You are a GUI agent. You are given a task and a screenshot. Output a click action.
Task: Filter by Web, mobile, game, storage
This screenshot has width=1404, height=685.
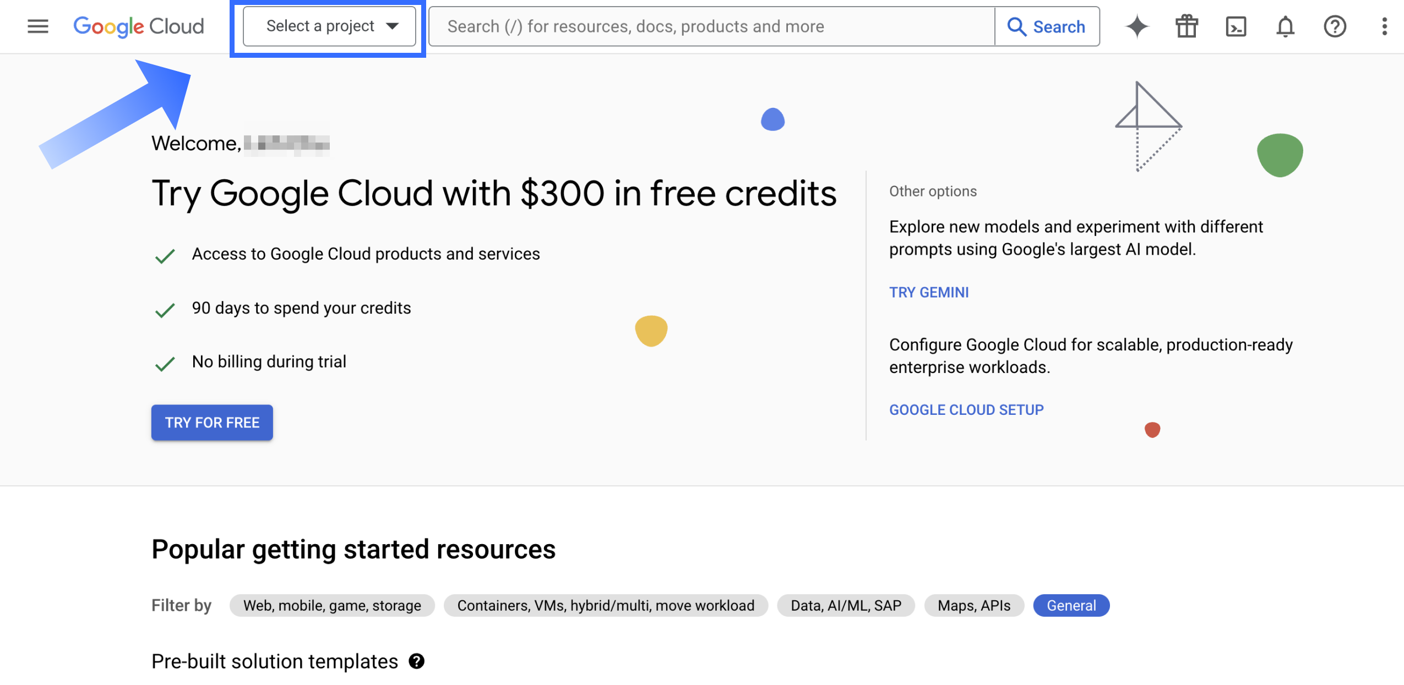coord(332,605)
